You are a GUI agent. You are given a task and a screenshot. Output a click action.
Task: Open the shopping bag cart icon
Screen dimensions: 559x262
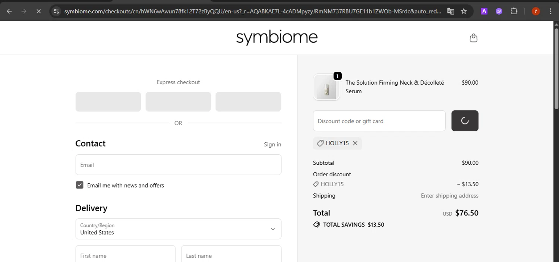tap(473, 38)
